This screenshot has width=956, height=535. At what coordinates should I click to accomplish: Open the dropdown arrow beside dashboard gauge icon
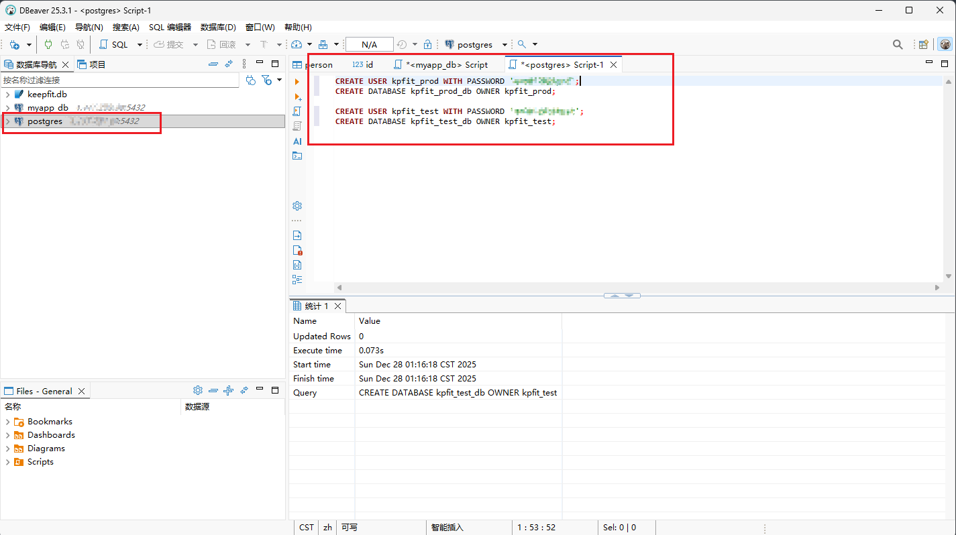[309, 44]
